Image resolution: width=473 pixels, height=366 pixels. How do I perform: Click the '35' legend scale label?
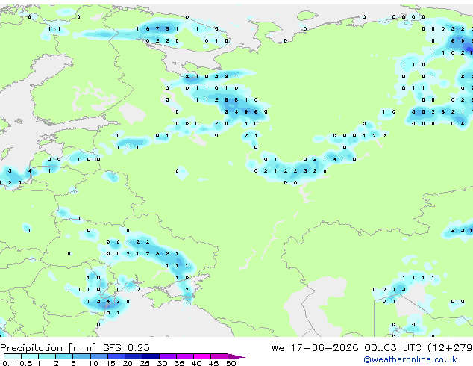179,363
